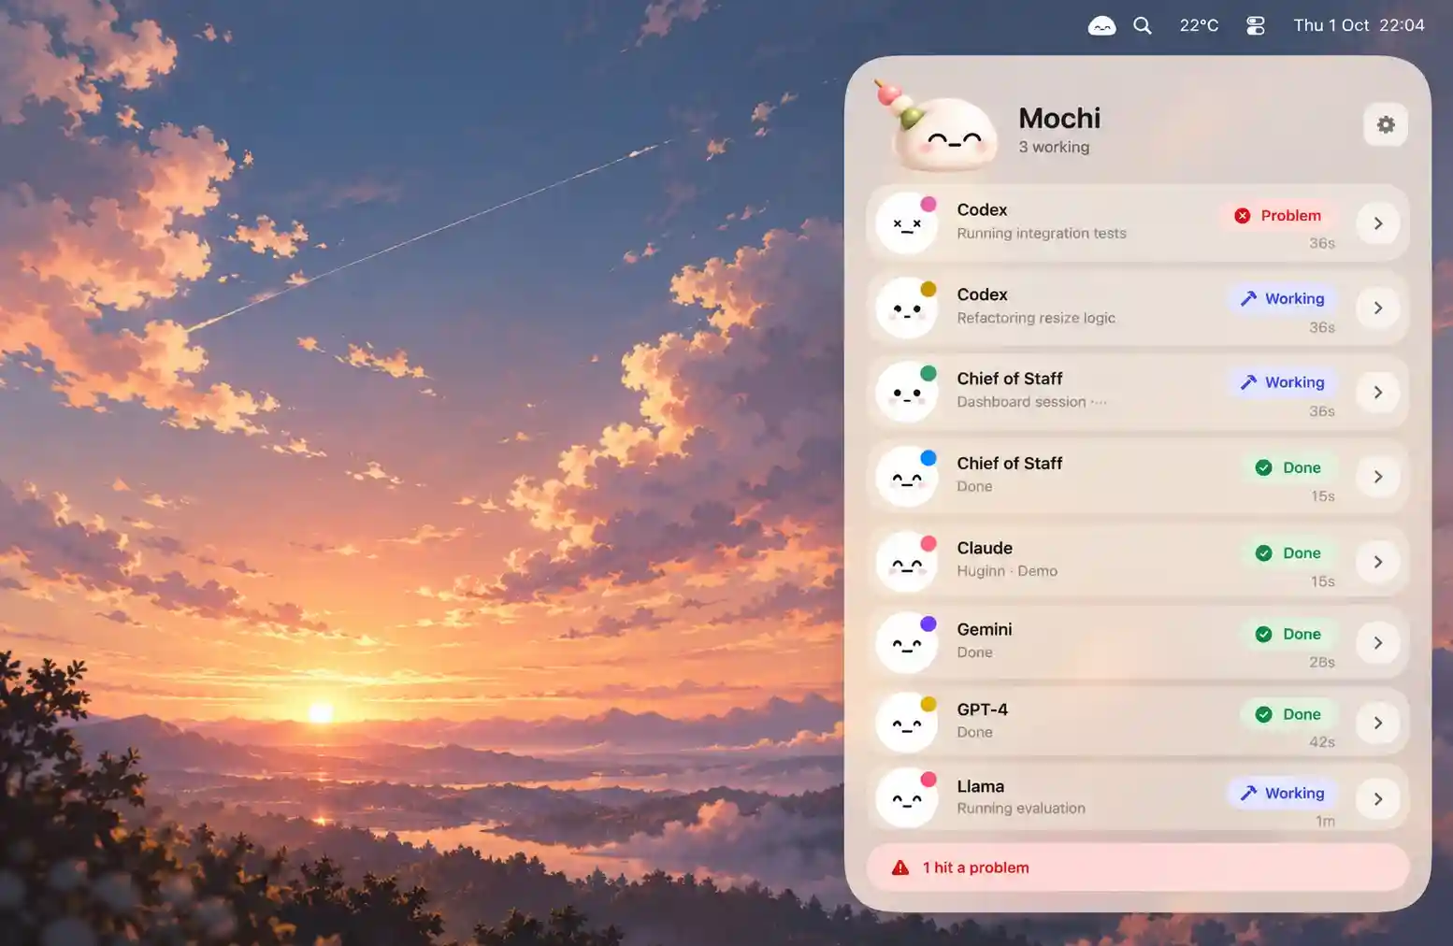Click the '1m' time on Llama row
Viewport: 1453px width, 946px height.
(x=1326, y=822)
